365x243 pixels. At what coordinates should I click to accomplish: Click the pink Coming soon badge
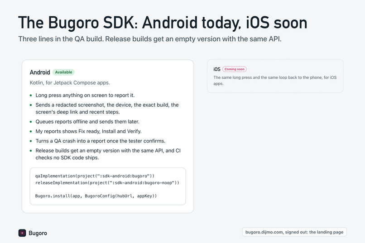(235, 69)
